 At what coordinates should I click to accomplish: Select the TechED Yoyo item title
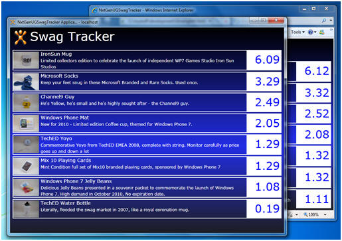coord(56,139)
